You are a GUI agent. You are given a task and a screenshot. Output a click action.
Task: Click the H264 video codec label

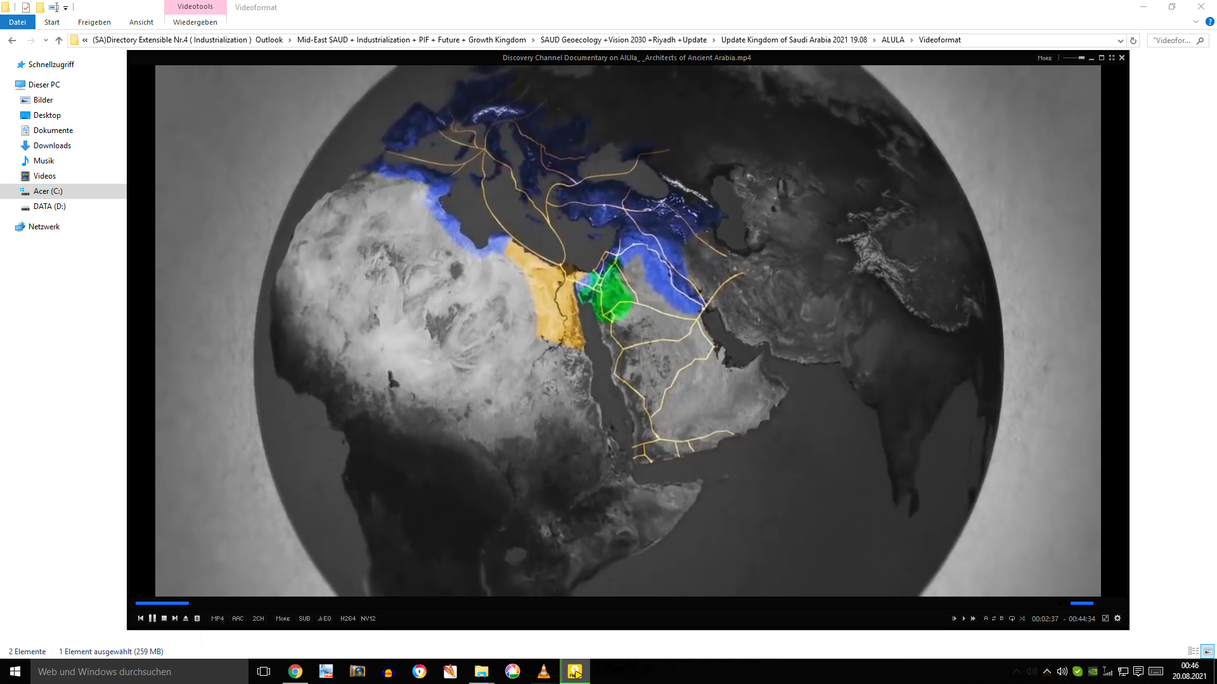coord(348,619)
